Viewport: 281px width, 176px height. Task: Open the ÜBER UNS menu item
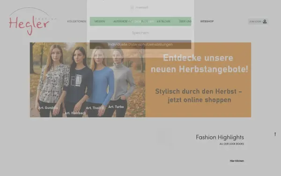(x=185, y=22)
